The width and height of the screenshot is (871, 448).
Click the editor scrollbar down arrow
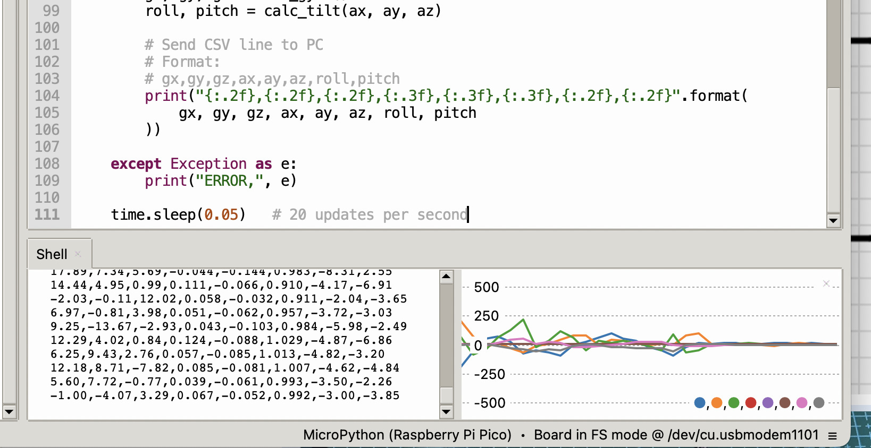[x=833, y=220]
